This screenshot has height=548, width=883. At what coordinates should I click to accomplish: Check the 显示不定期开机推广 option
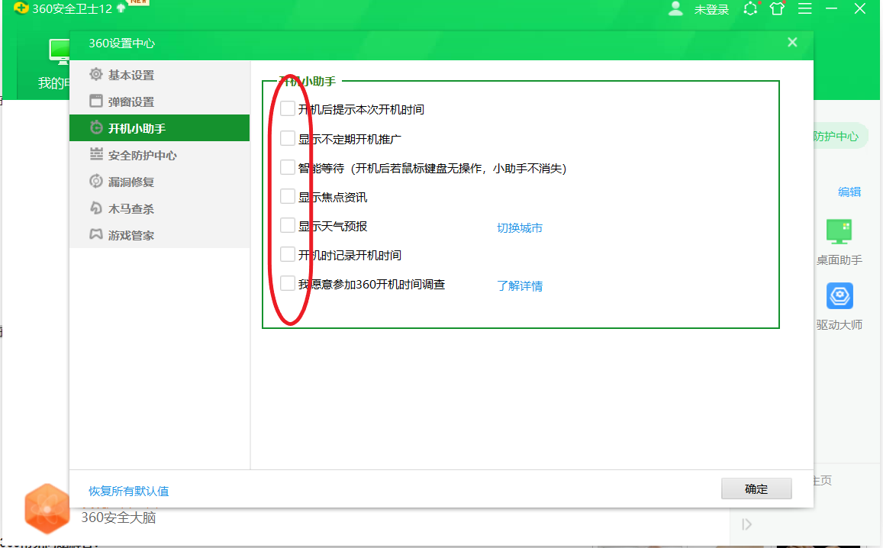pos(287,138)
